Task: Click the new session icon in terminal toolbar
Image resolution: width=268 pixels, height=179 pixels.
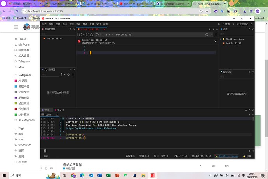Action: 80,35
